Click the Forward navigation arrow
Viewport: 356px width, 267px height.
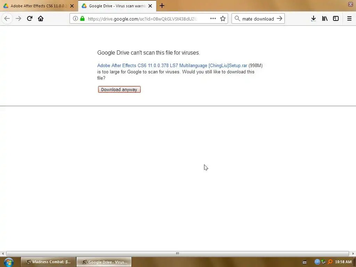pyautogui.click(x=18, y=19)
